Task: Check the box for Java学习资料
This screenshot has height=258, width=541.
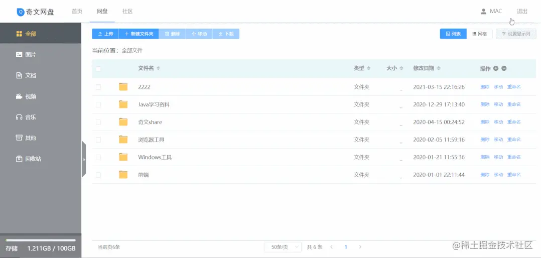Action: click(98, 104)
